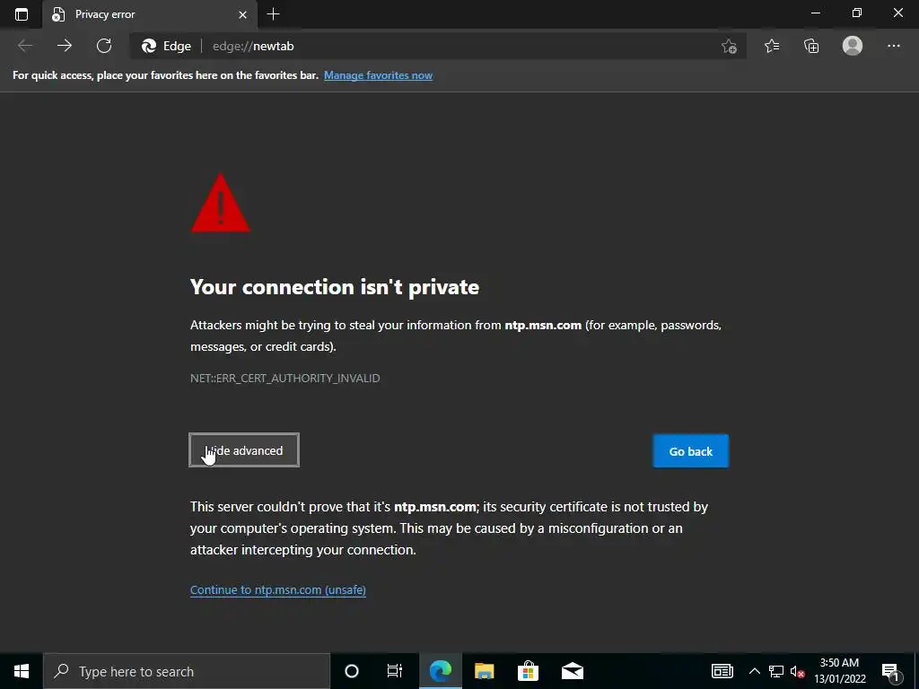
Task: Open Settings and more ellipsis menu
Action: 893,46
